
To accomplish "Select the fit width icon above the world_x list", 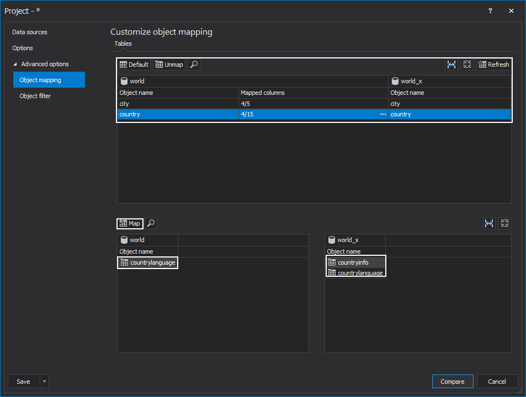I will click(489, 223).
